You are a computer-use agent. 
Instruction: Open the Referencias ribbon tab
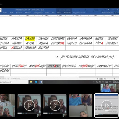[x=28, y=13]
